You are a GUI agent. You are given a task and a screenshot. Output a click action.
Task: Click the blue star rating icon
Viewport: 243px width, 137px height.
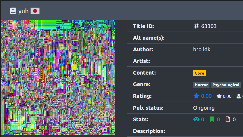pos(196,96)
